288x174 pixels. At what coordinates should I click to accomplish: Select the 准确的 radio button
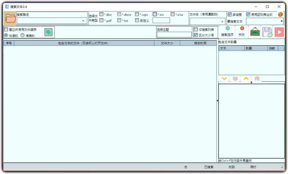pyautogui.click(x=22, y=35)
